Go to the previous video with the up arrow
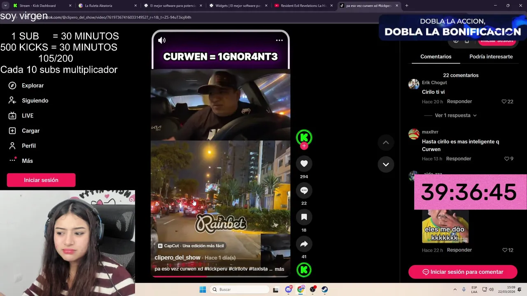The image size is (527, 296). [x=386, y=143]
